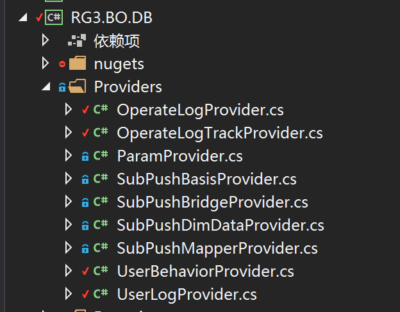Select the RG3.BO.DB project name
400x312 pixels.
[x=112, y=17]
